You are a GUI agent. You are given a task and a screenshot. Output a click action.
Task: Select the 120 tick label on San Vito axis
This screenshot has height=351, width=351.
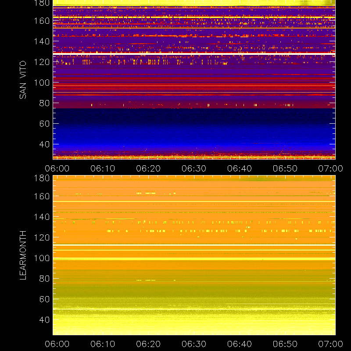[42, 62]
